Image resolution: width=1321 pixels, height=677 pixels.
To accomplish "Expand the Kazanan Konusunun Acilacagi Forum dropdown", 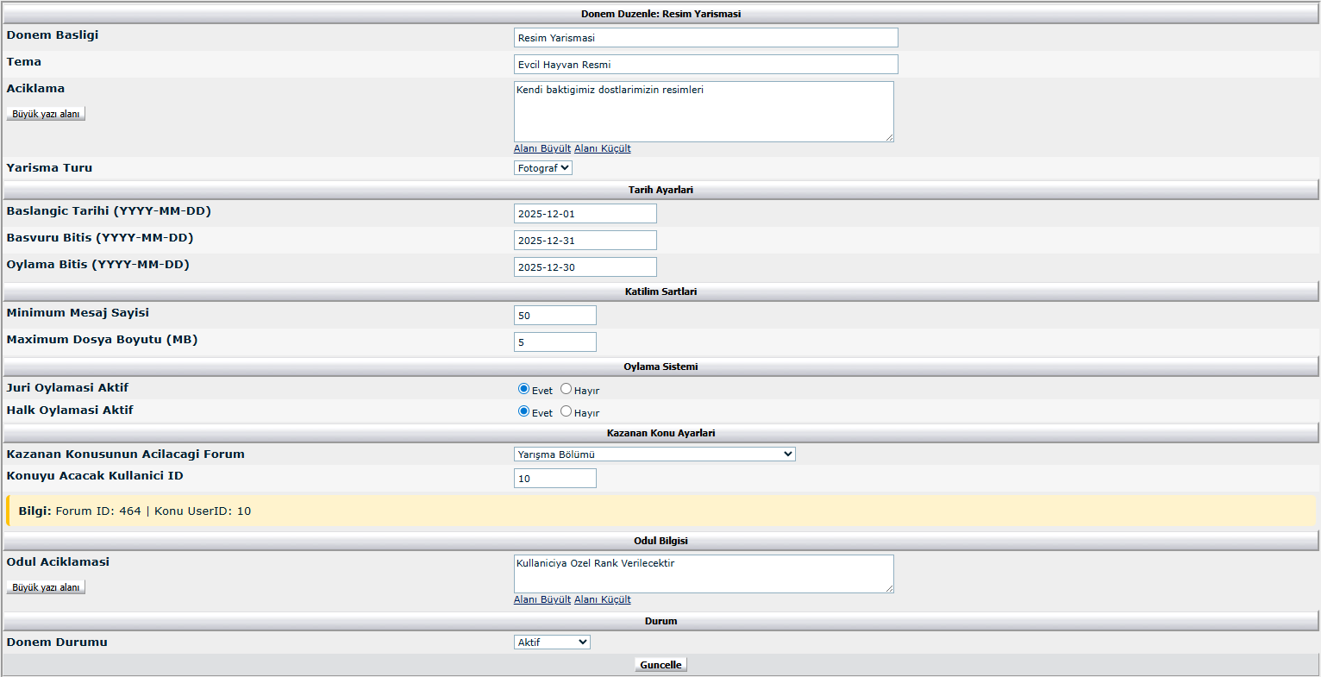I will coord(654,454).
